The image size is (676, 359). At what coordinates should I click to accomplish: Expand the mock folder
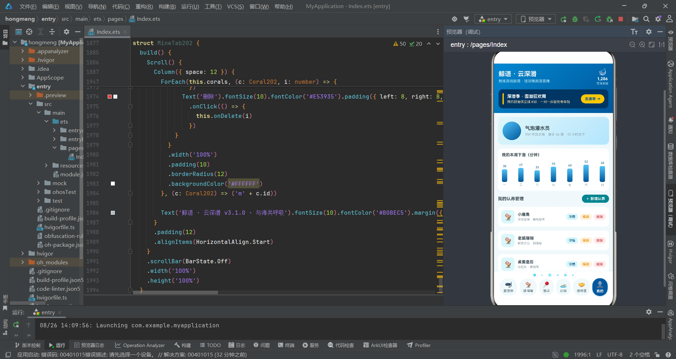(x=38, y=183)
